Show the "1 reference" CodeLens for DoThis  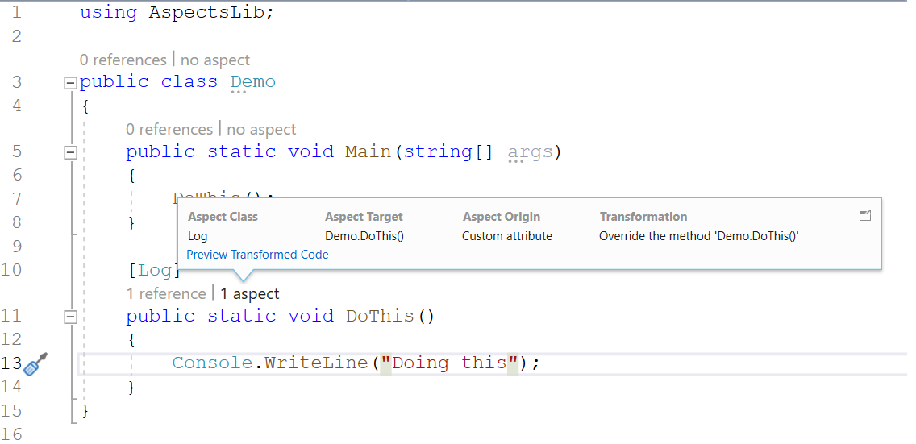coord(166,294)
